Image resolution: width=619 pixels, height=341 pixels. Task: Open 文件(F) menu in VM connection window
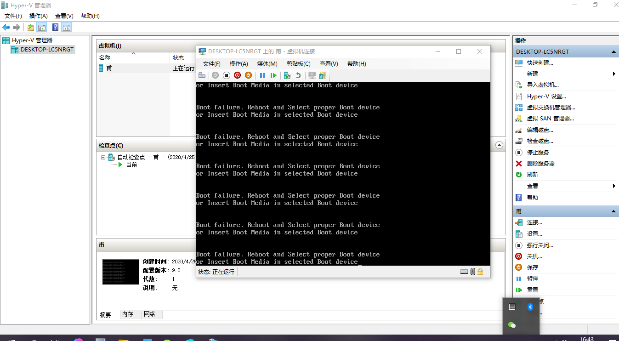[x=212, y=64]
